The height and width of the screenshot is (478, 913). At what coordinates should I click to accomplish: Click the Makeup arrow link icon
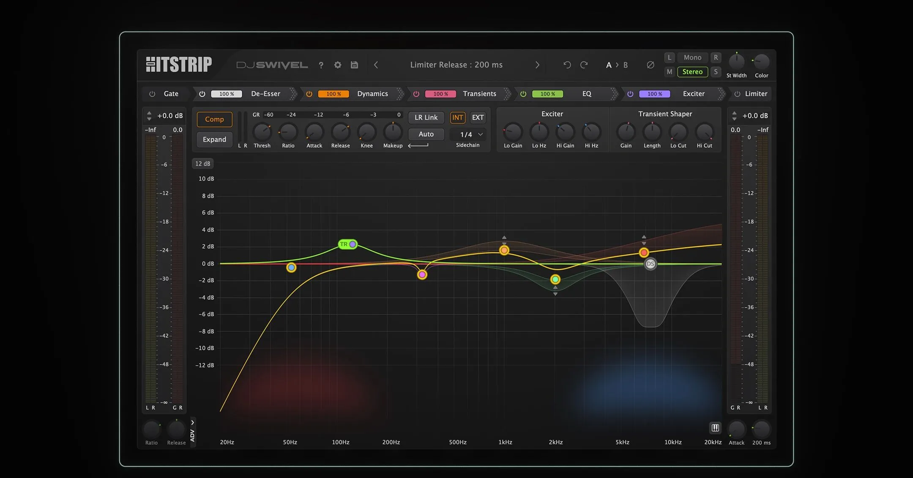(418, 146)
